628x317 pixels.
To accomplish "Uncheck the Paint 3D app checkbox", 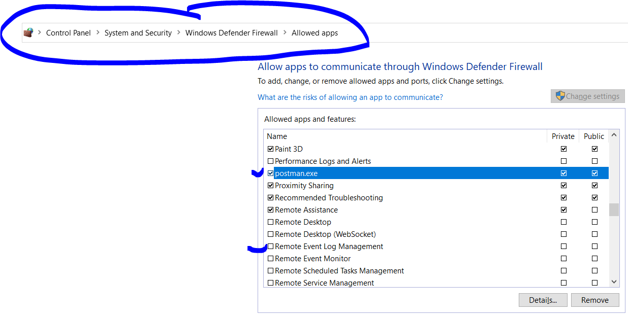I will pos(270,149).
